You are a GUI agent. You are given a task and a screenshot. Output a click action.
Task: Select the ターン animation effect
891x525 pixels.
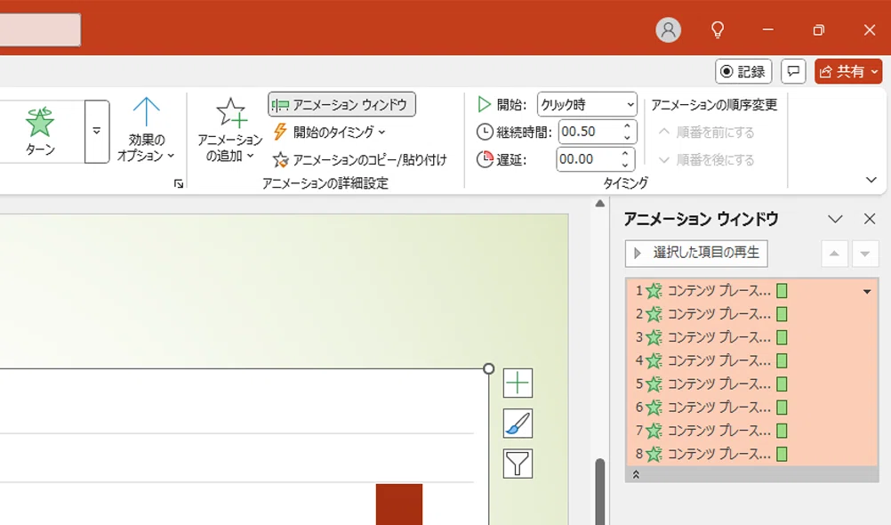[x=40, y=132]
